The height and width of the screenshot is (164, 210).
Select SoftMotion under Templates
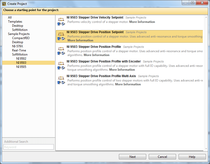point(20,30)
